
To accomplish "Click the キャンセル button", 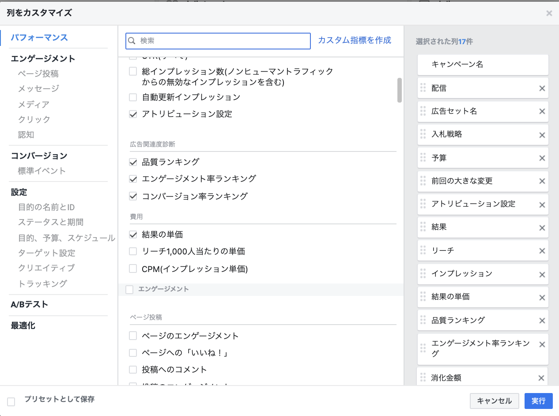I will [494, 401].
